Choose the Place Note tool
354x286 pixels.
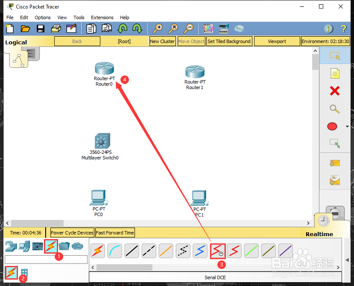(335, 73)
